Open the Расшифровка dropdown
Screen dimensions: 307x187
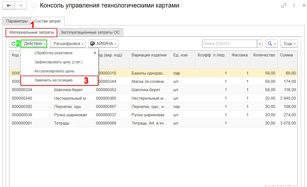point(68,44)
